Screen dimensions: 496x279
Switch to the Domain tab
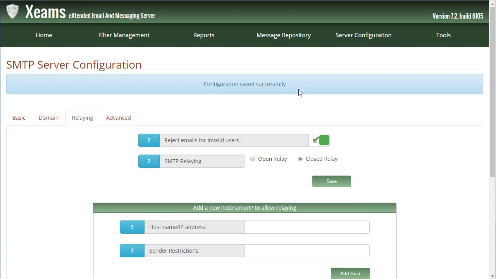pyautogui.click(x=48, y=118)
